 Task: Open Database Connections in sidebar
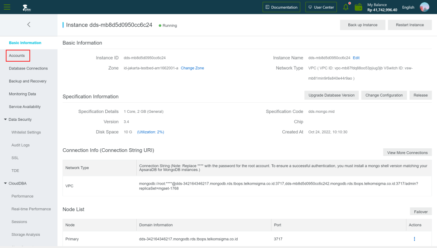click(x=28, y=68)
